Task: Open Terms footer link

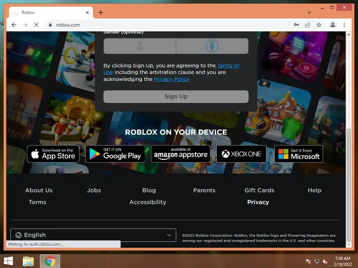Action: 37,202
